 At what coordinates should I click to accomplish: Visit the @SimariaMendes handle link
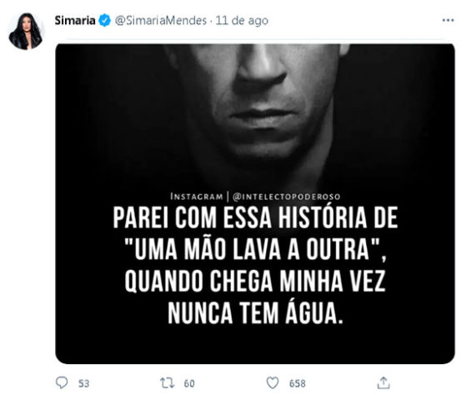click(161, 21)
